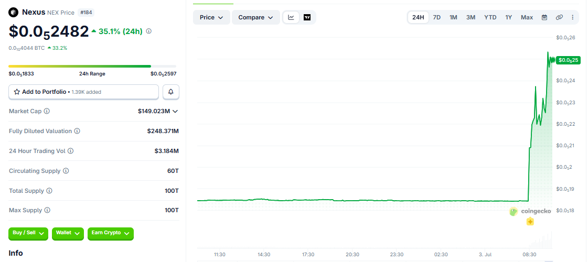Viewport: 588px width, 262px height.
Task: Switch to TradingView chart icon
Action: pos(307,17)
